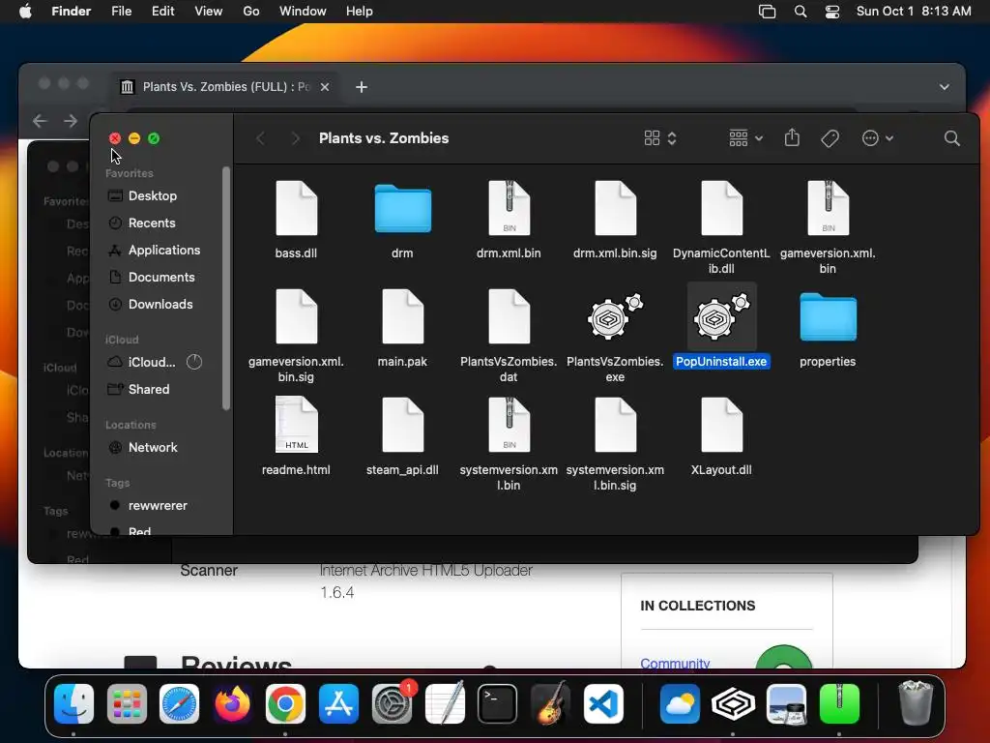
Task: Select PopUninstall.exe icon
Action: [721, 316]
